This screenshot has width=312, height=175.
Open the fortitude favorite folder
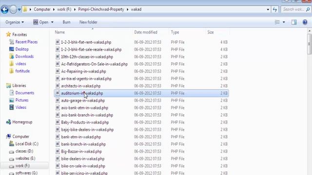[x=22, y=71]
